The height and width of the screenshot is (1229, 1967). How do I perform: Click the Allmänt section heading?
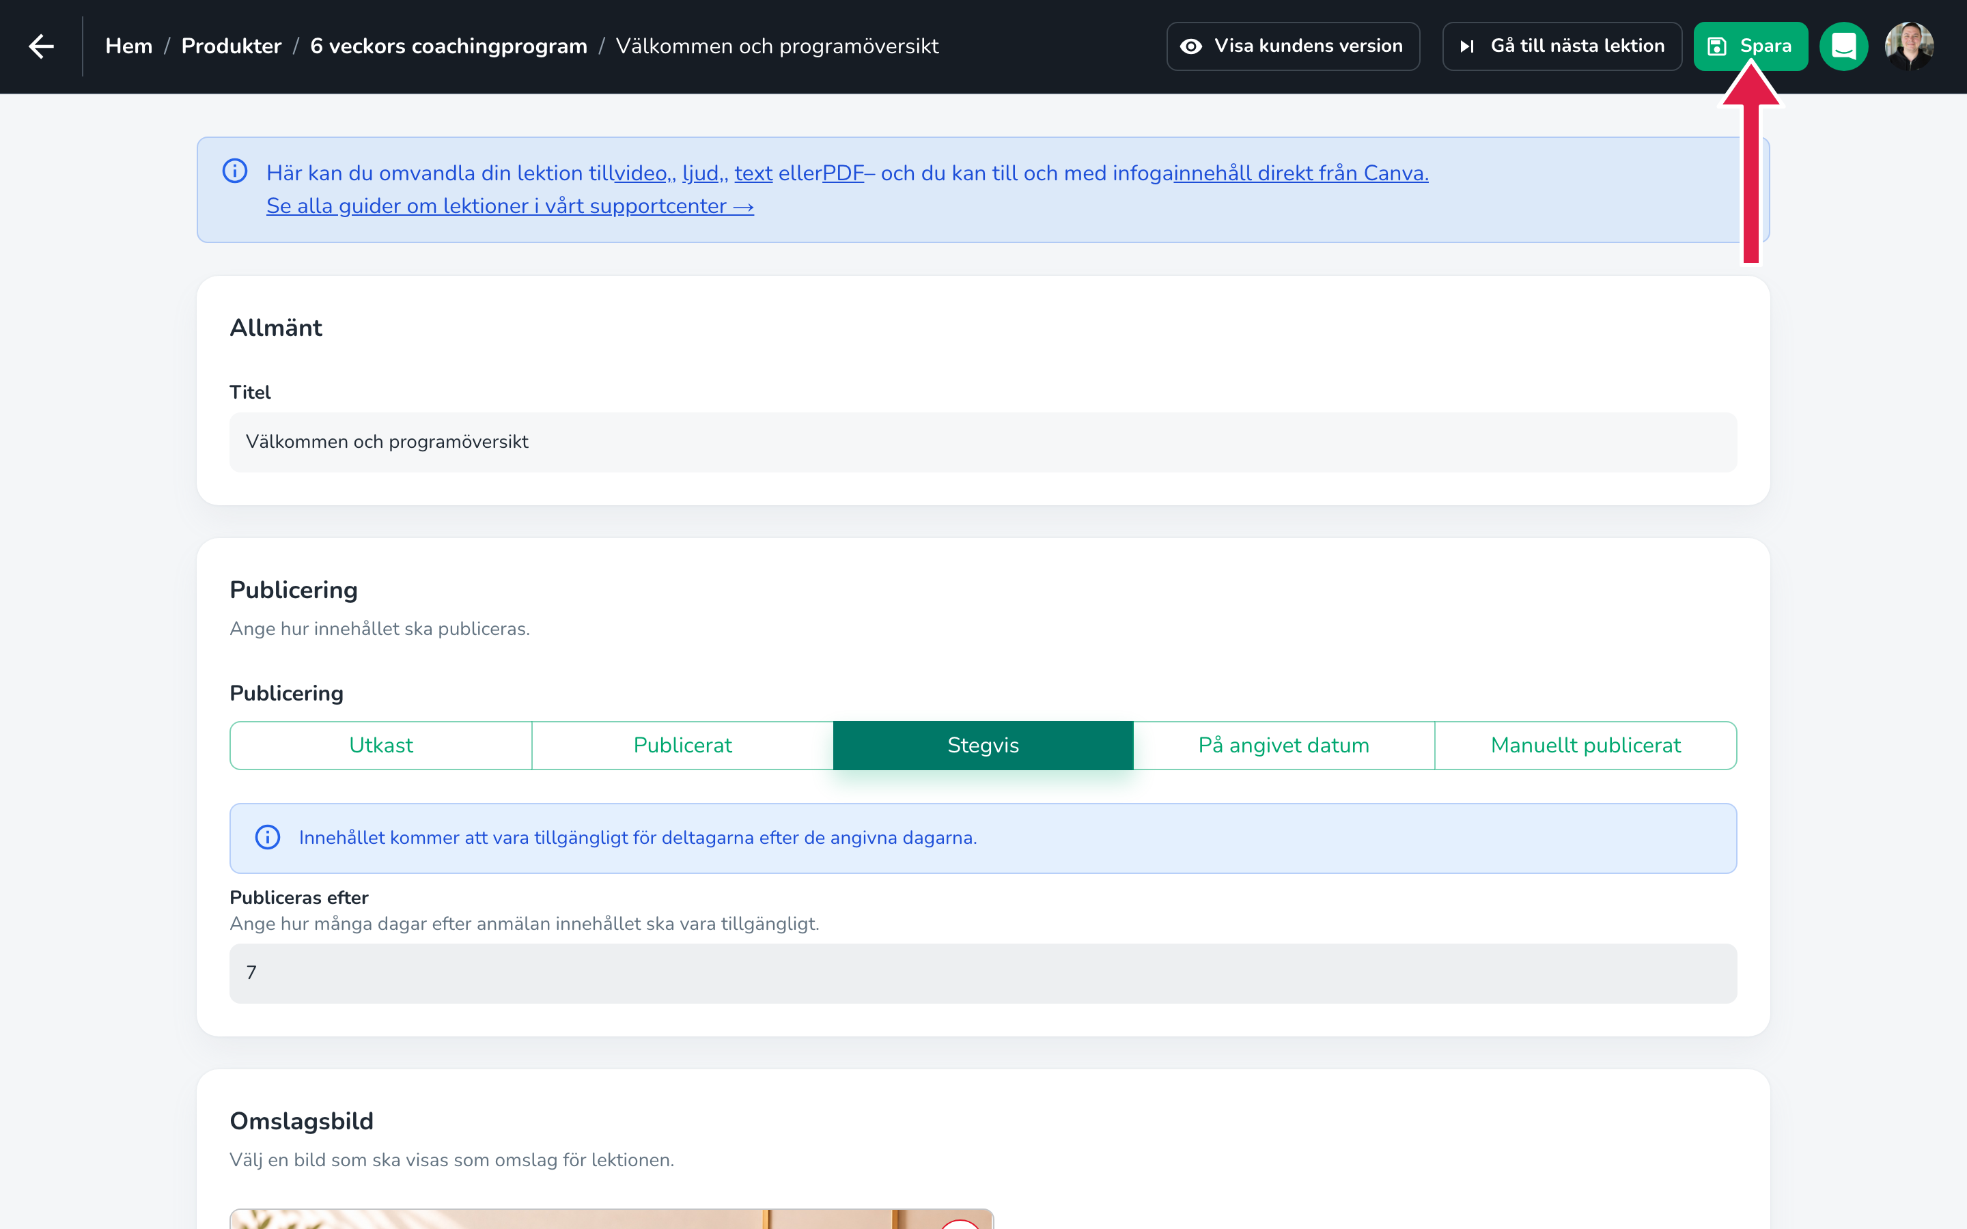(277, 328)
